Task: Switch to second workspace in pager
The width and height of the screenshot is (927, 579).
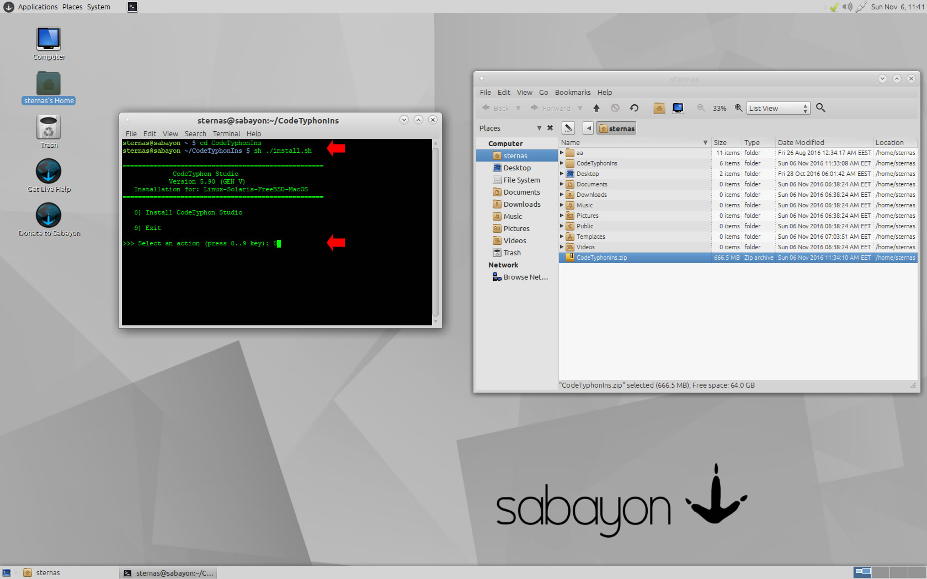Action: click(x=881, y=572)
